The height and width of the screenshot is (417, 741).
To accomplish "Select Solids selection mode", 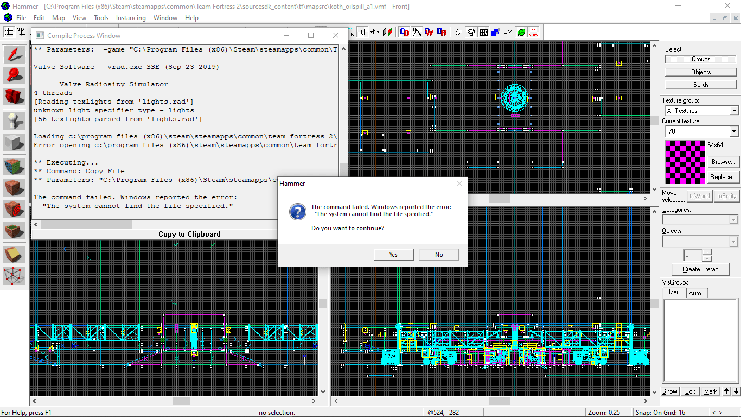I will pos(701,84).
